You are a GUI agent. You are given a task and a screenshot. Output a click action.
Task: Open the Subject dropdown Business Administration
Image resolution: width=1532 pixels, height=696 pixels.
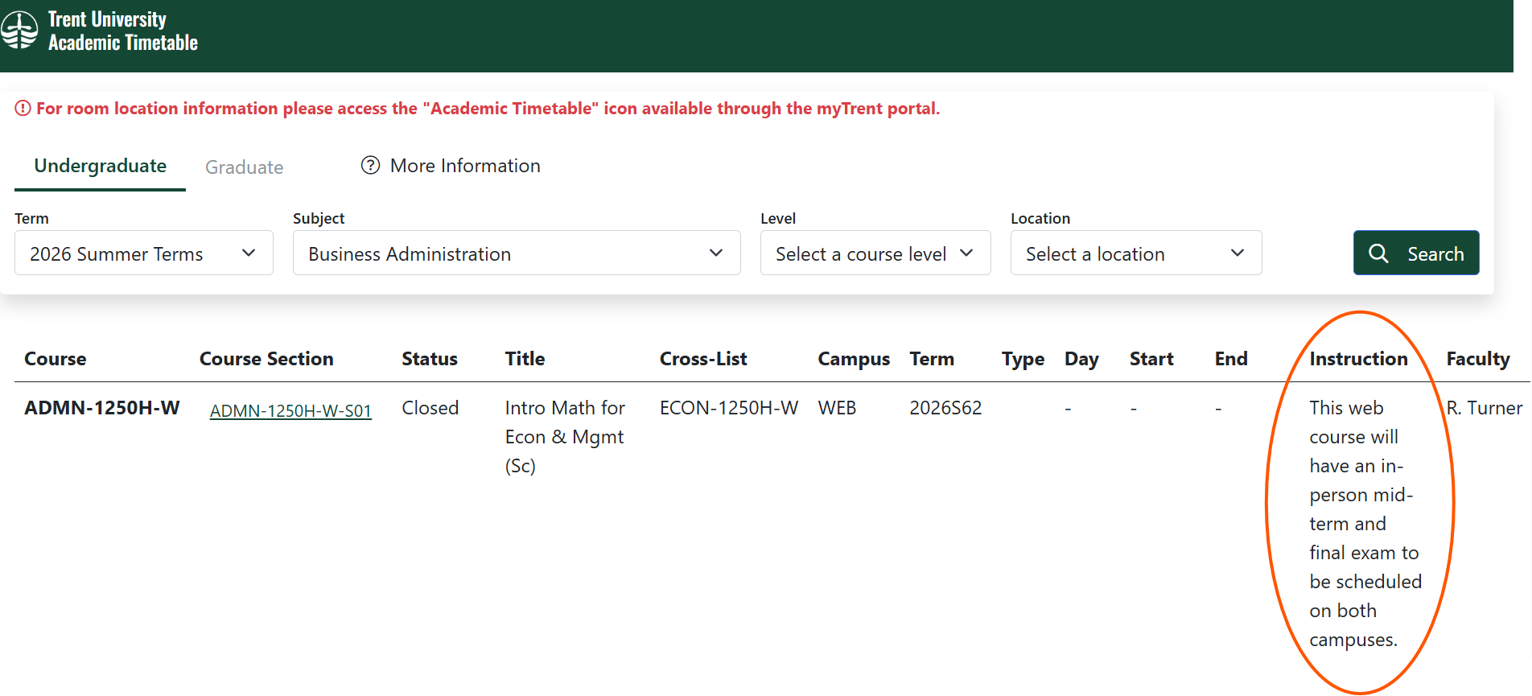(x=517, y=253)
